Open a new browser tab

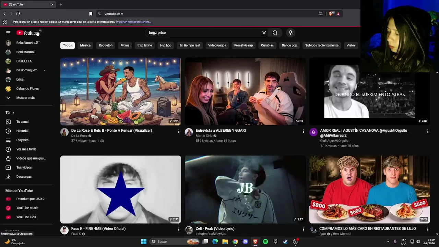pyautogui.click(x=61, y=4)
